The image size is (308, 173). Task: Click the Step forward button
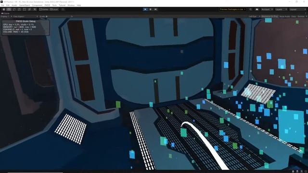pyautogui.click(x=155, y=9)
